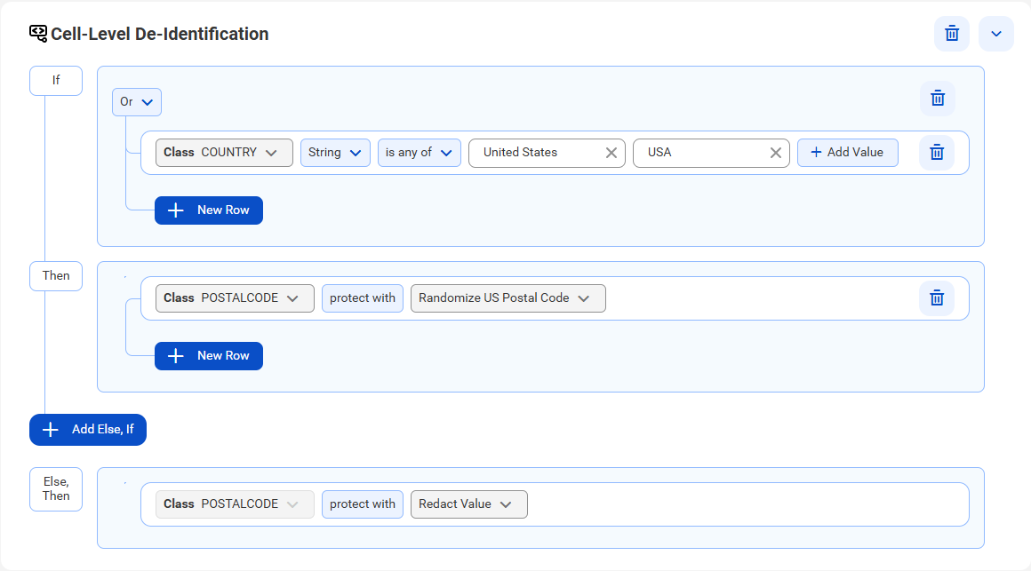Delete the Or condition group
The image size is (1031, 571).
click(x=938, y=99)
